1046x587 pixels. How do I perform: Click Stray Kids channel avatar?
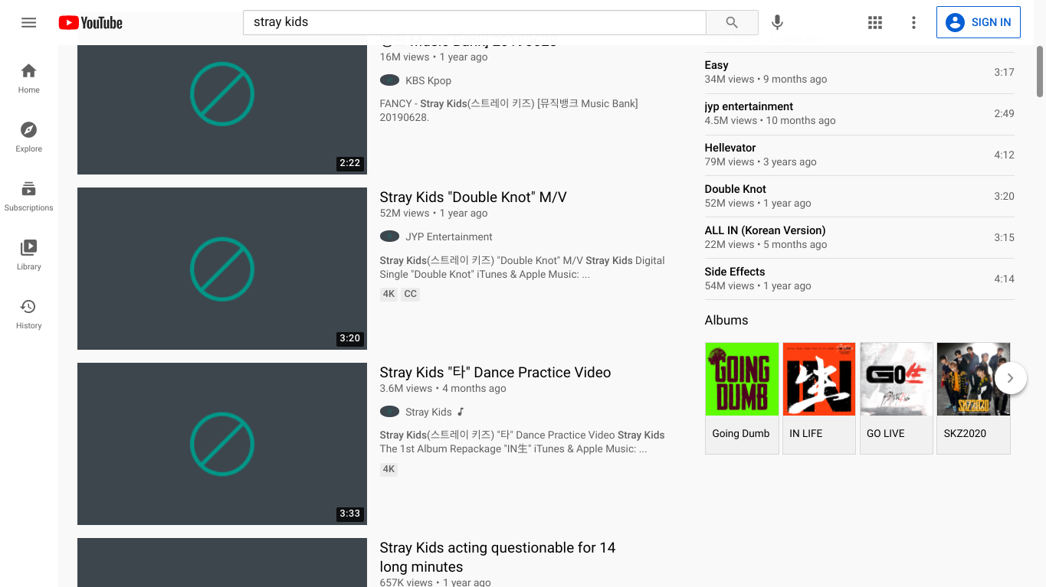[389, 412]
